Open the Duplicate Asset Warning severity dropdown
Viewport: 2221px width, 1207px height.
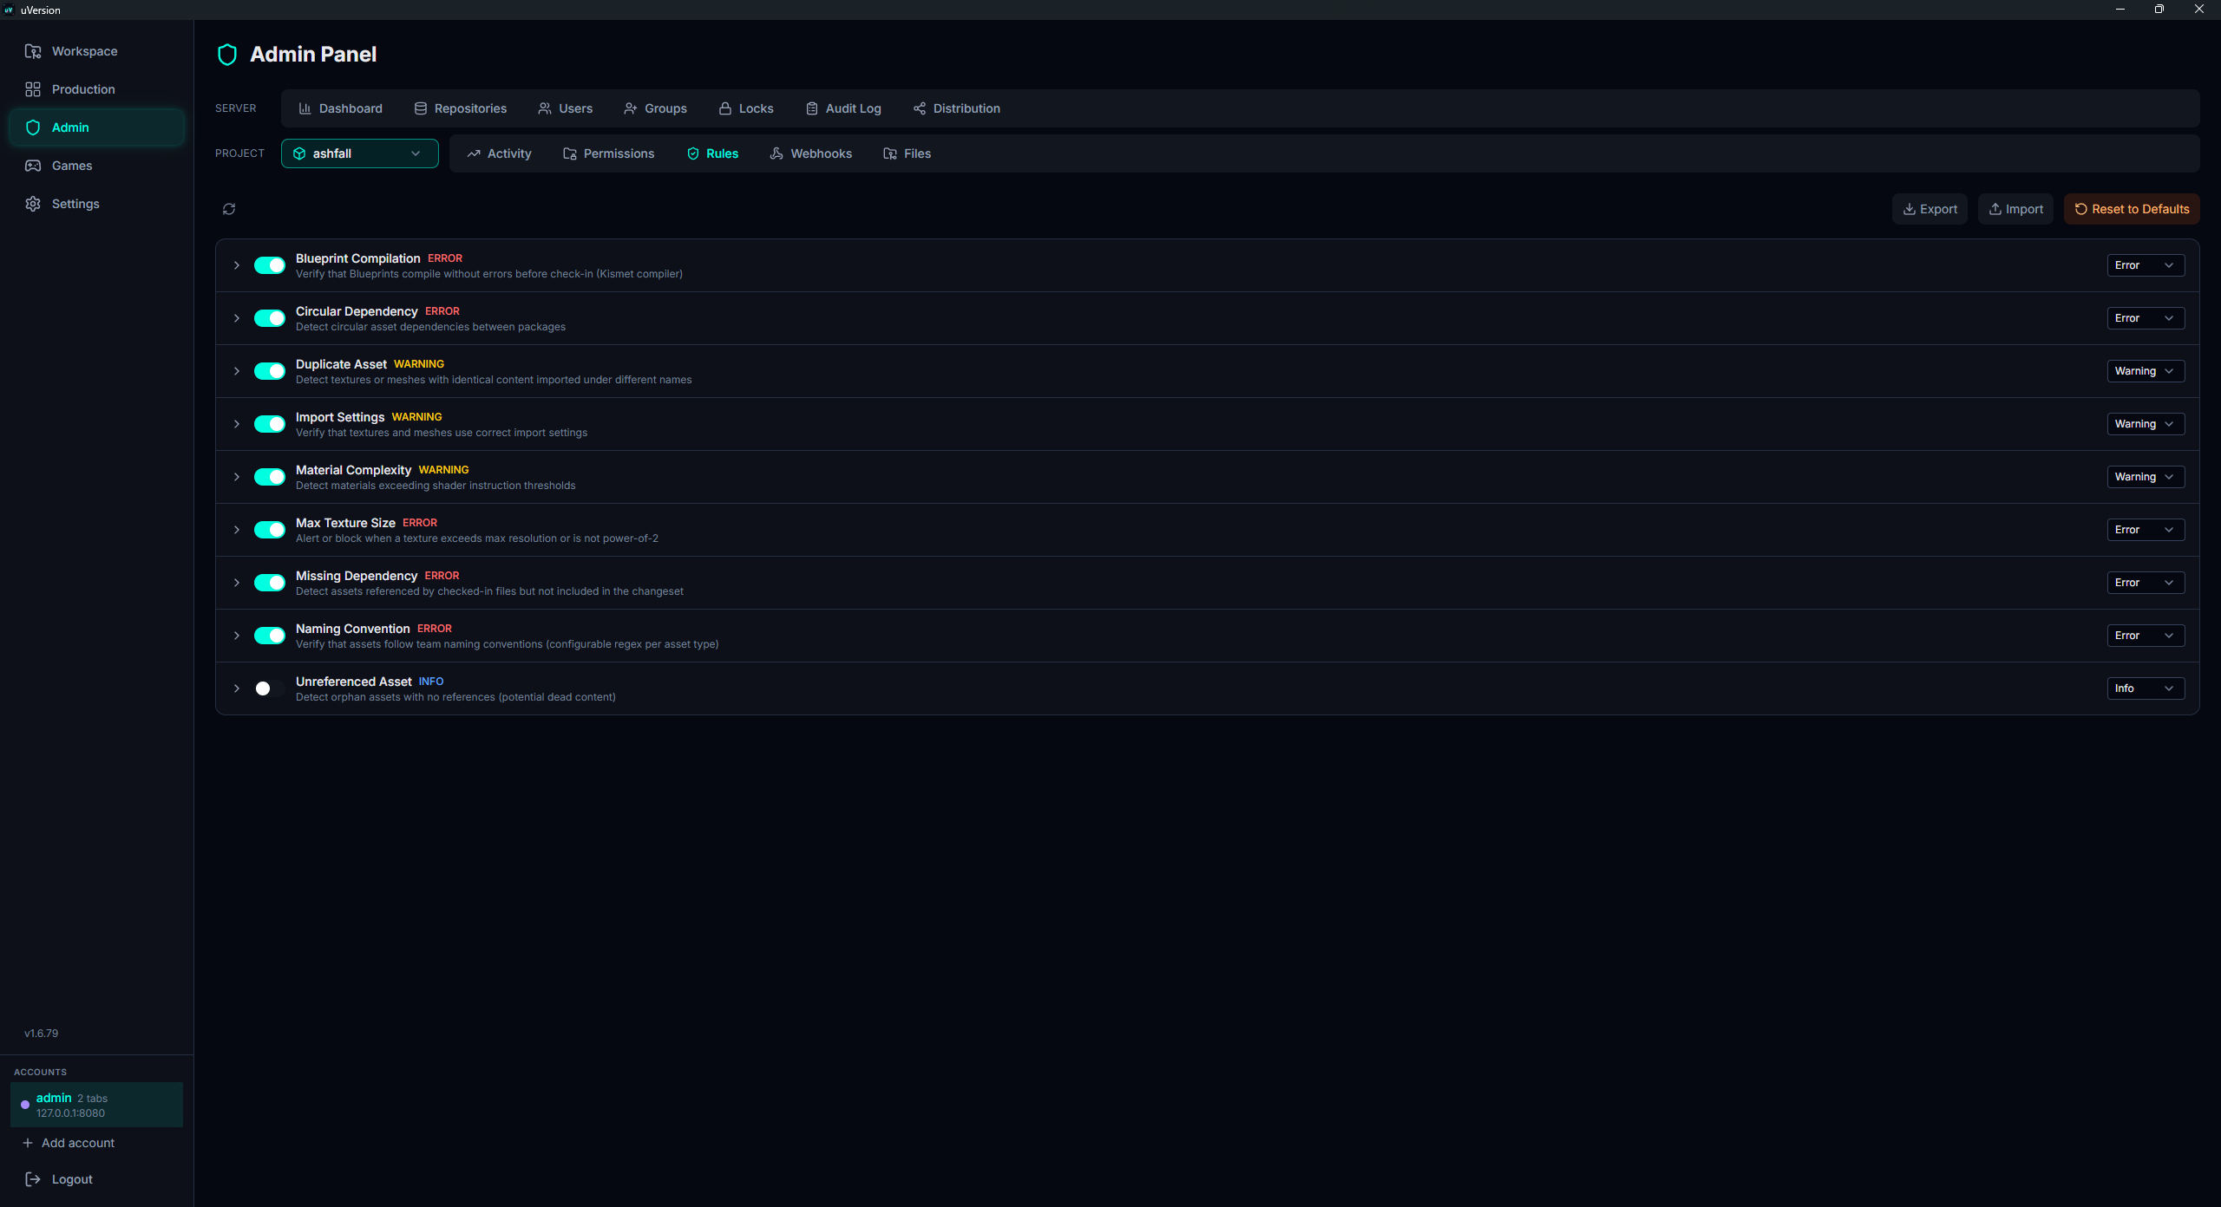[2146, 371]
